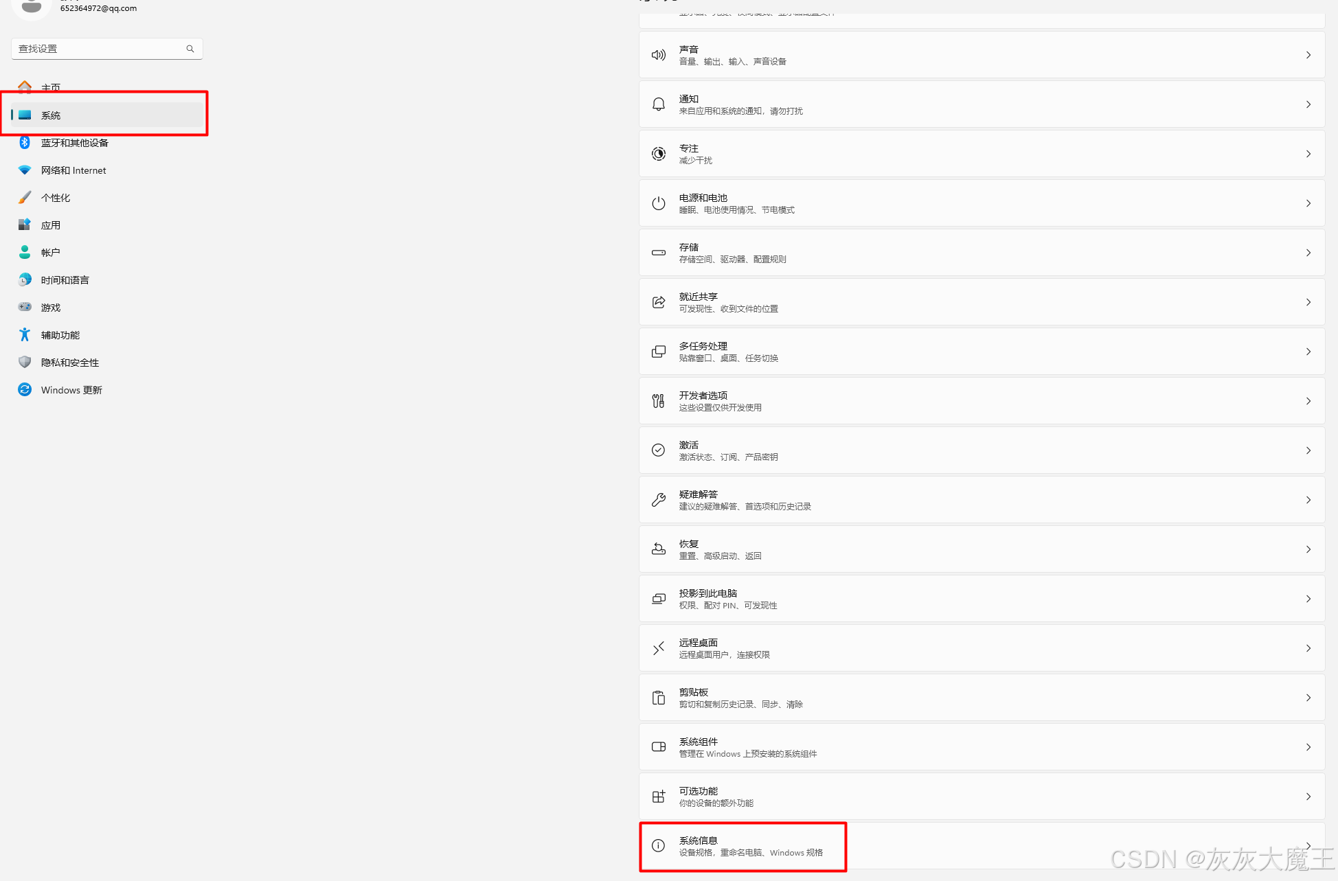Expand the 可选功能 row chevron

(x=1308, y=797)
